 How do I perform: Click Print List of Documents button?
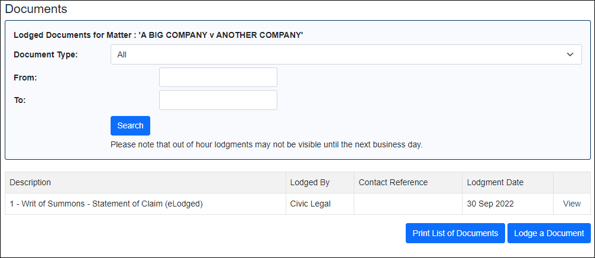click(455, 233)
